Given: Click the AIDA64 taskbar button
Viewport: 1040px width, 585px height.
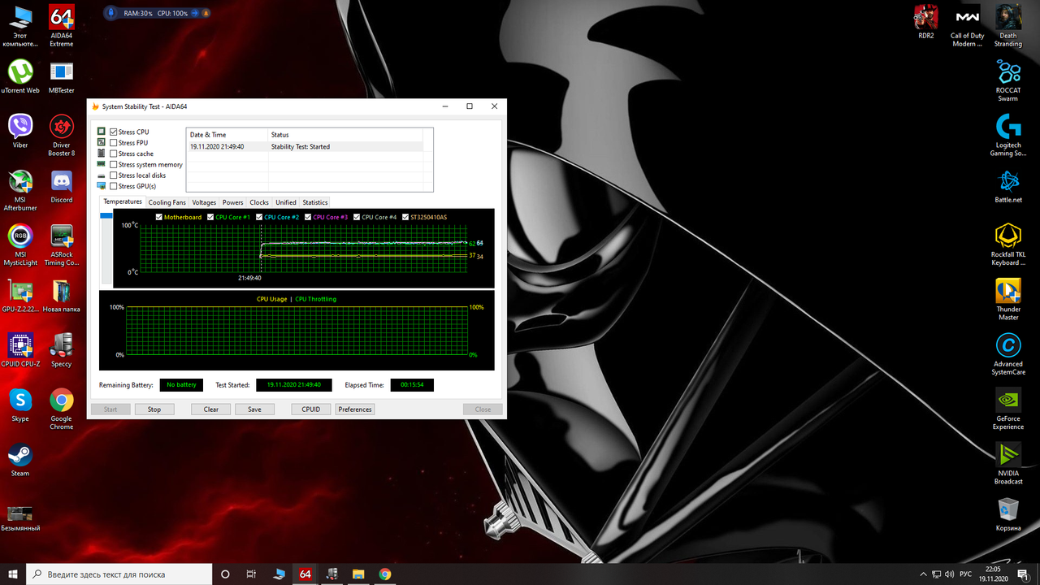Looking at the screenshot, I should coord(305,574).
